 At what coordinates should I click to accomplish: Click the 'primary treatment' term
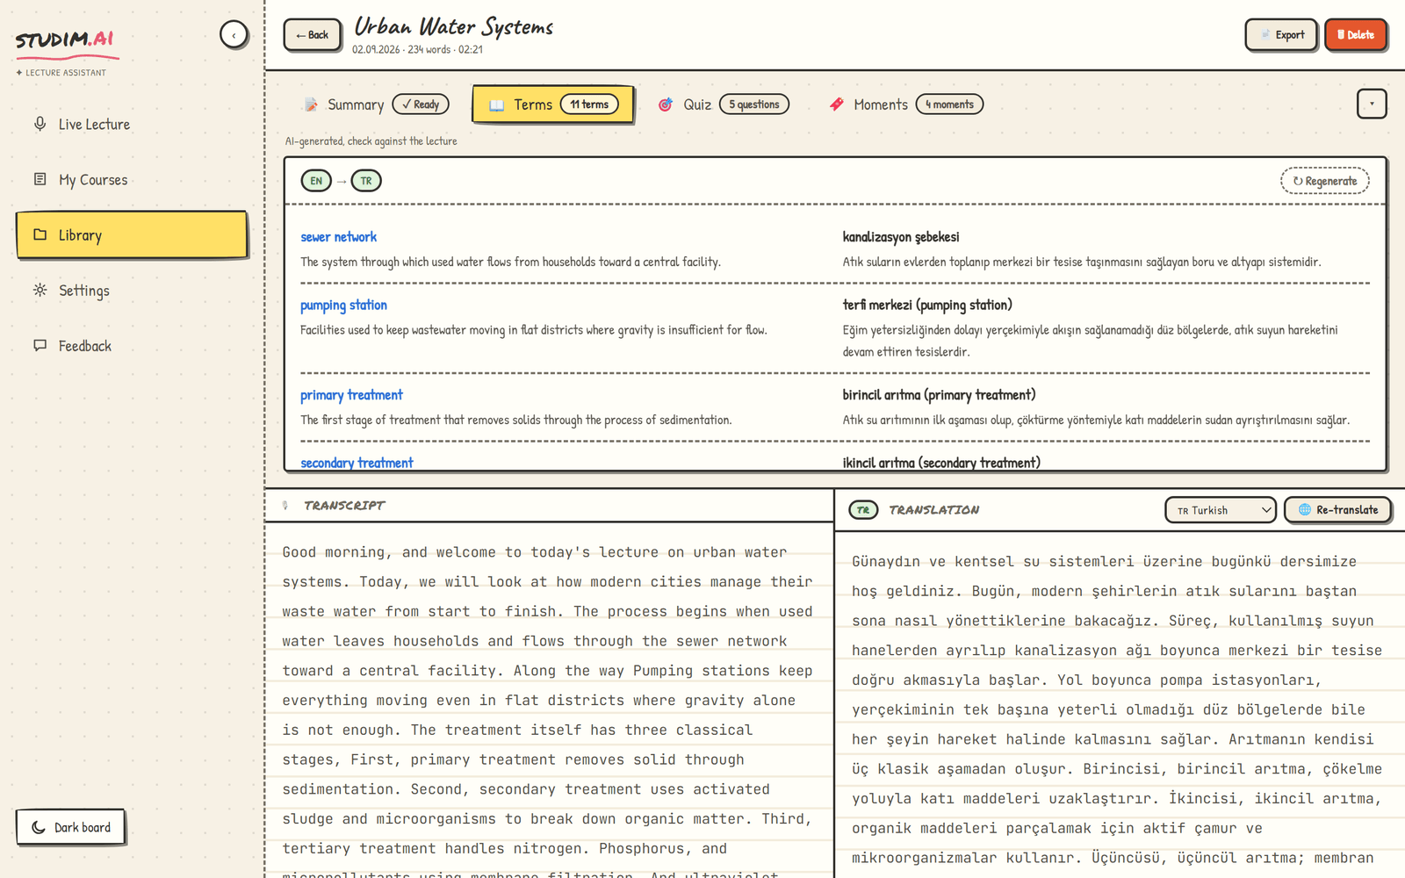(351, 395)
